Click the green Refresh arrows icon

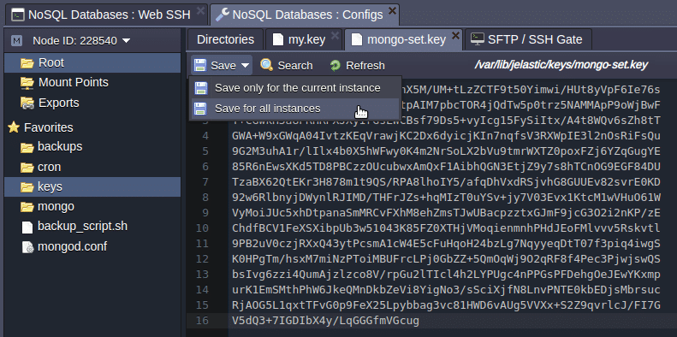coord(335,66)
